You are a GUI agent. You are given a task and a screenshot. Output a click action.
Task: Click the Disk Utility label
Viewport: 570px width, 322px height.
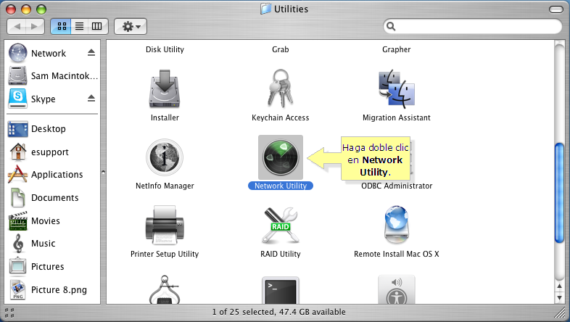(x=165, y=49)
